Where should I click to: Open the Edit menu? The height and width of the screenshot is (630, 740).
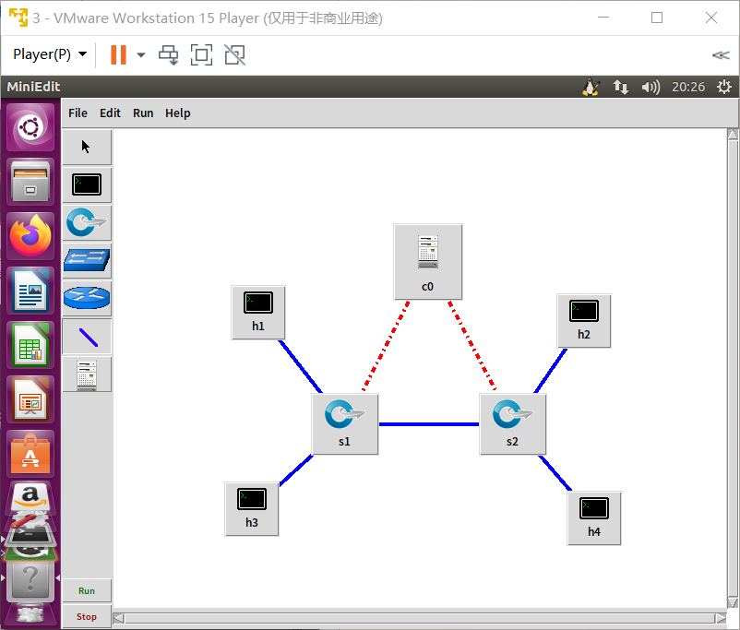point(110,113)
